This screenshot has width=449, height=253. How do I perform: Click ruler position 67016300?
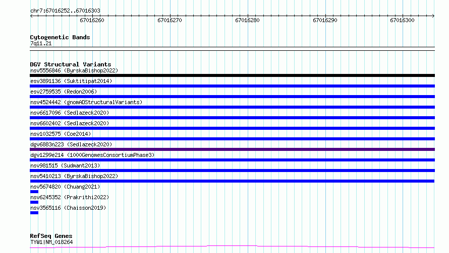(402, 20)
